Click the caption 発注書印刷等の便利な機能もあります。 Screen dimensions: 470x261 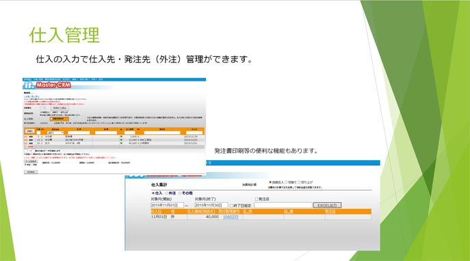click(x=266, y=151)
